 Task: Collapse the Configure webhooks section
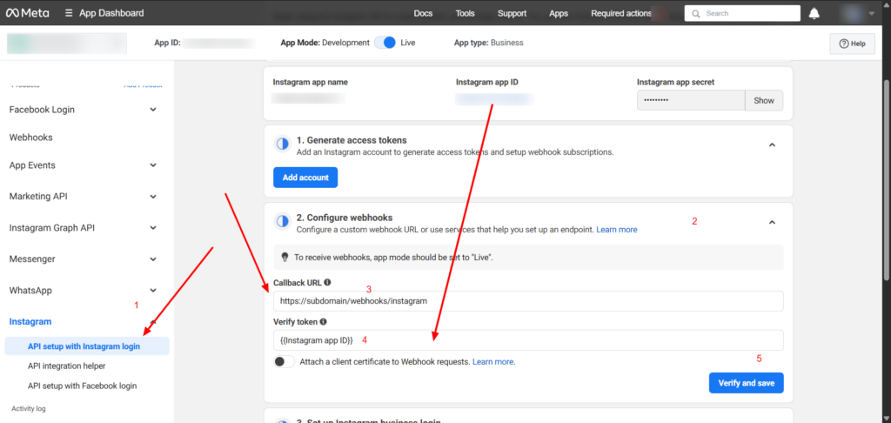point(772,222)
